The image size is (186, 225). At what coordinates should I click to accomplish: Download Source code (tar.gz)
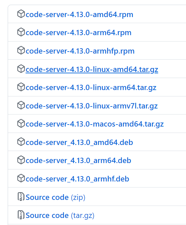click(x=60, y=215)
